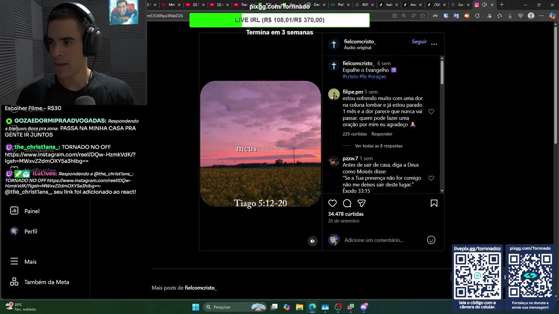
Task: Follow fielcomcristo_ with Seguir
Action: [419, 41]
